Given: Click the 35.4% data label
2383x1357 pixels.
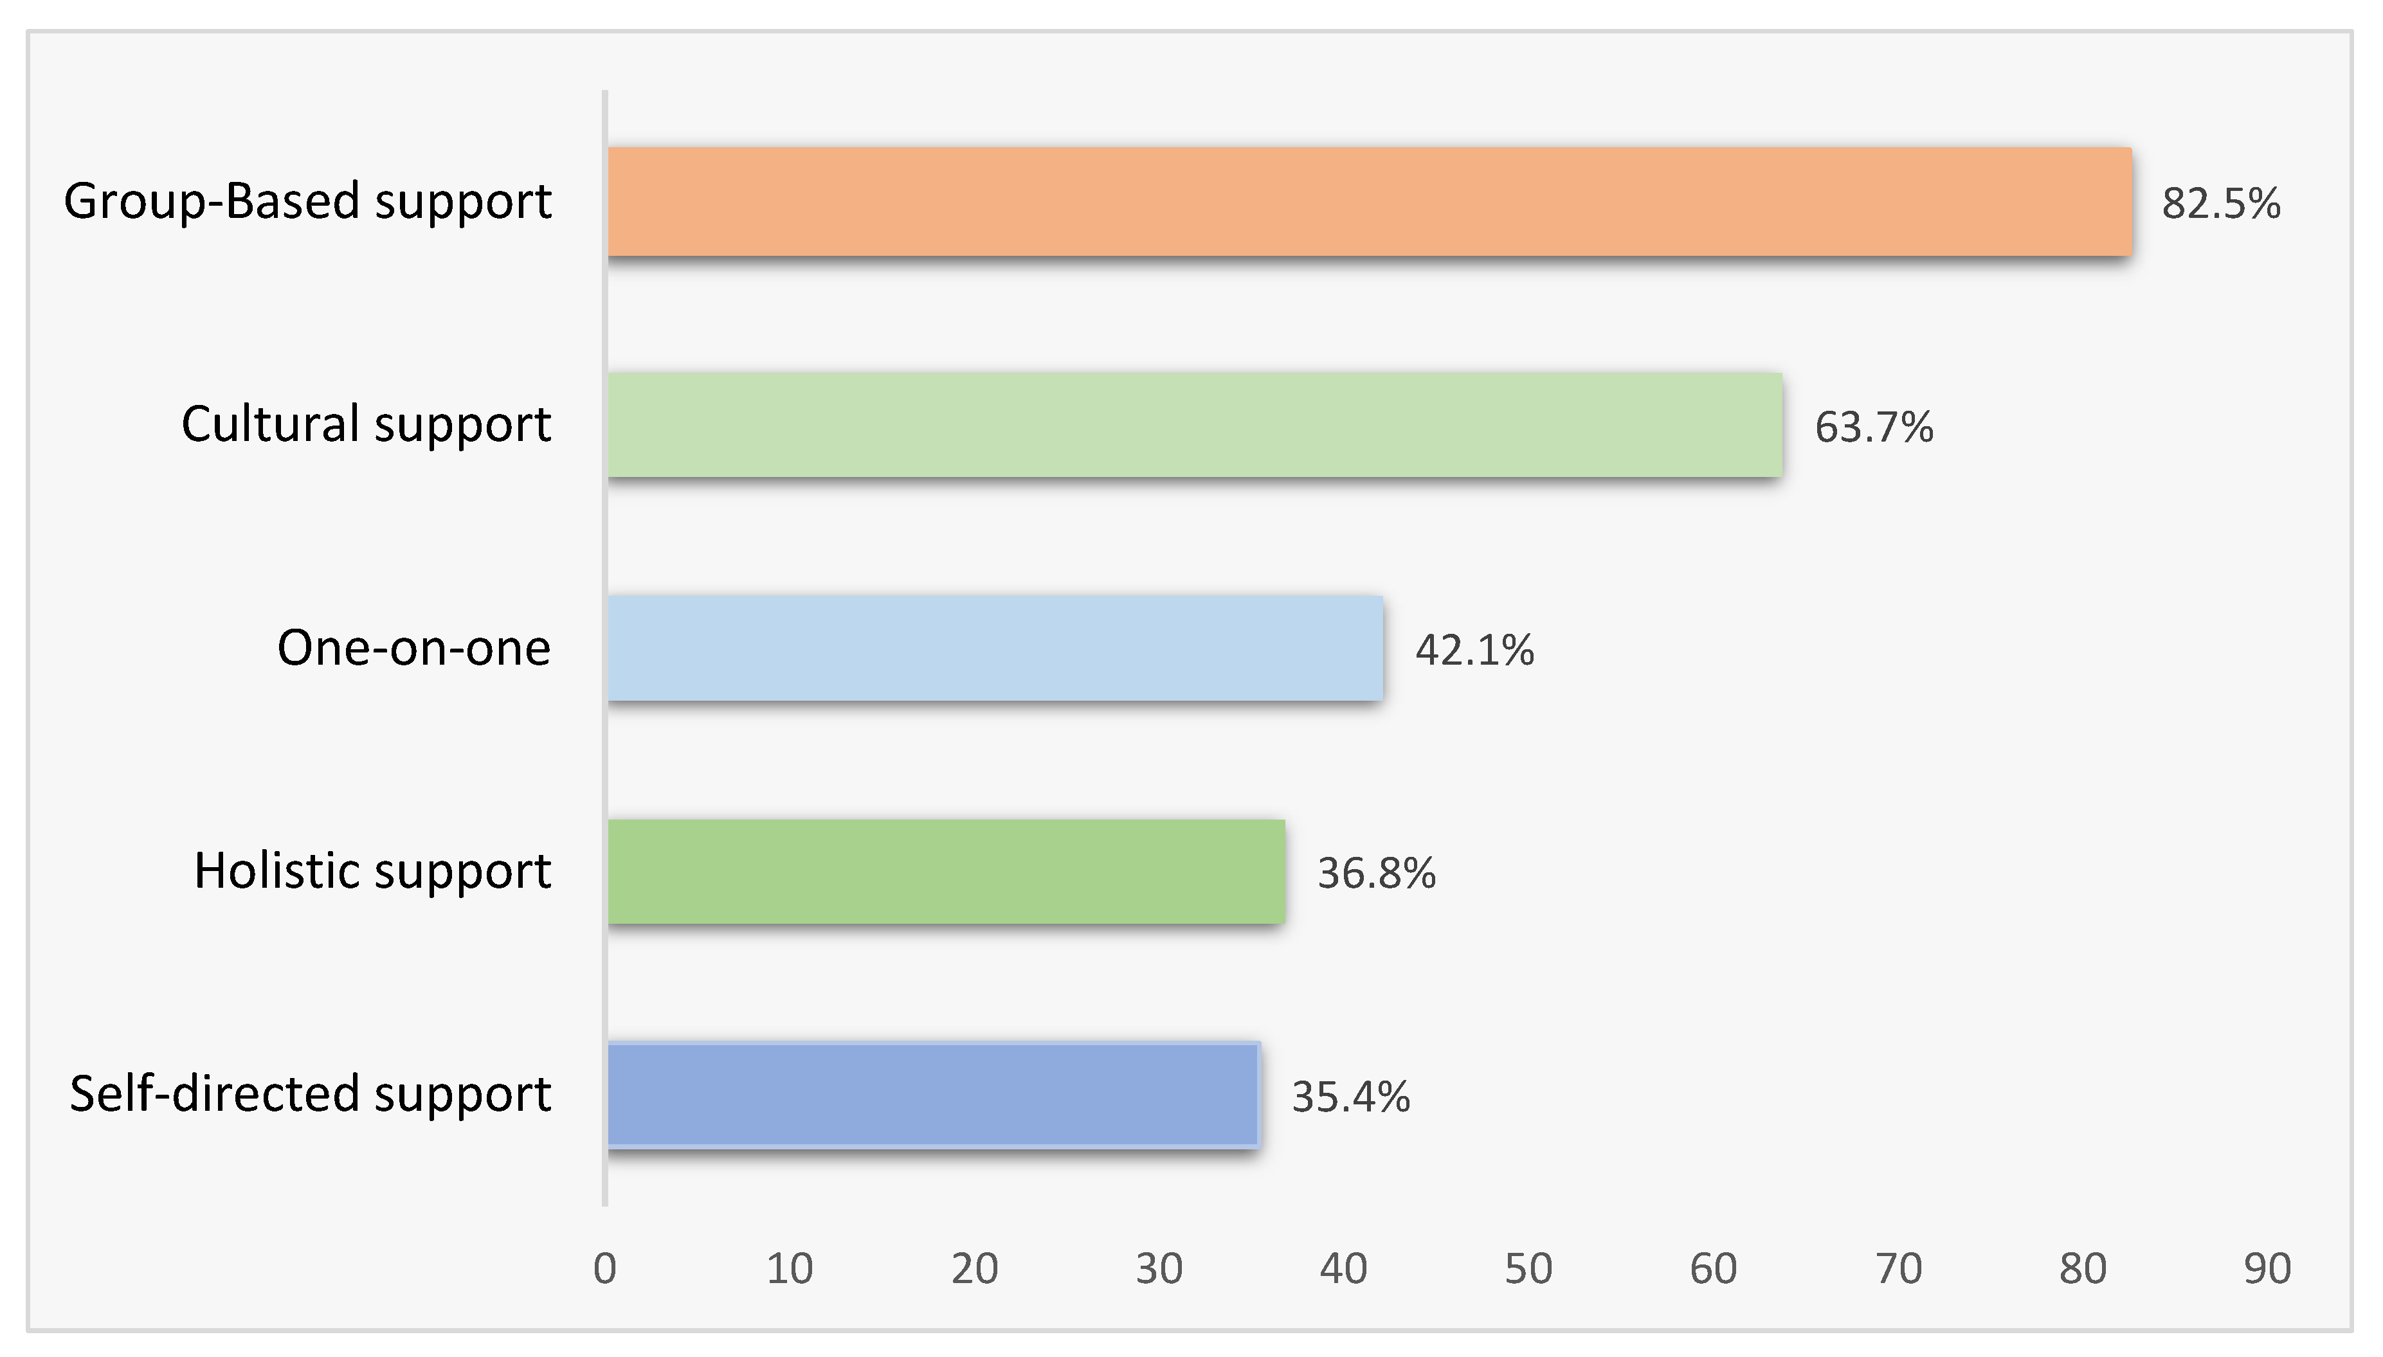Looking at the screenshot, I should 1350,1097.
